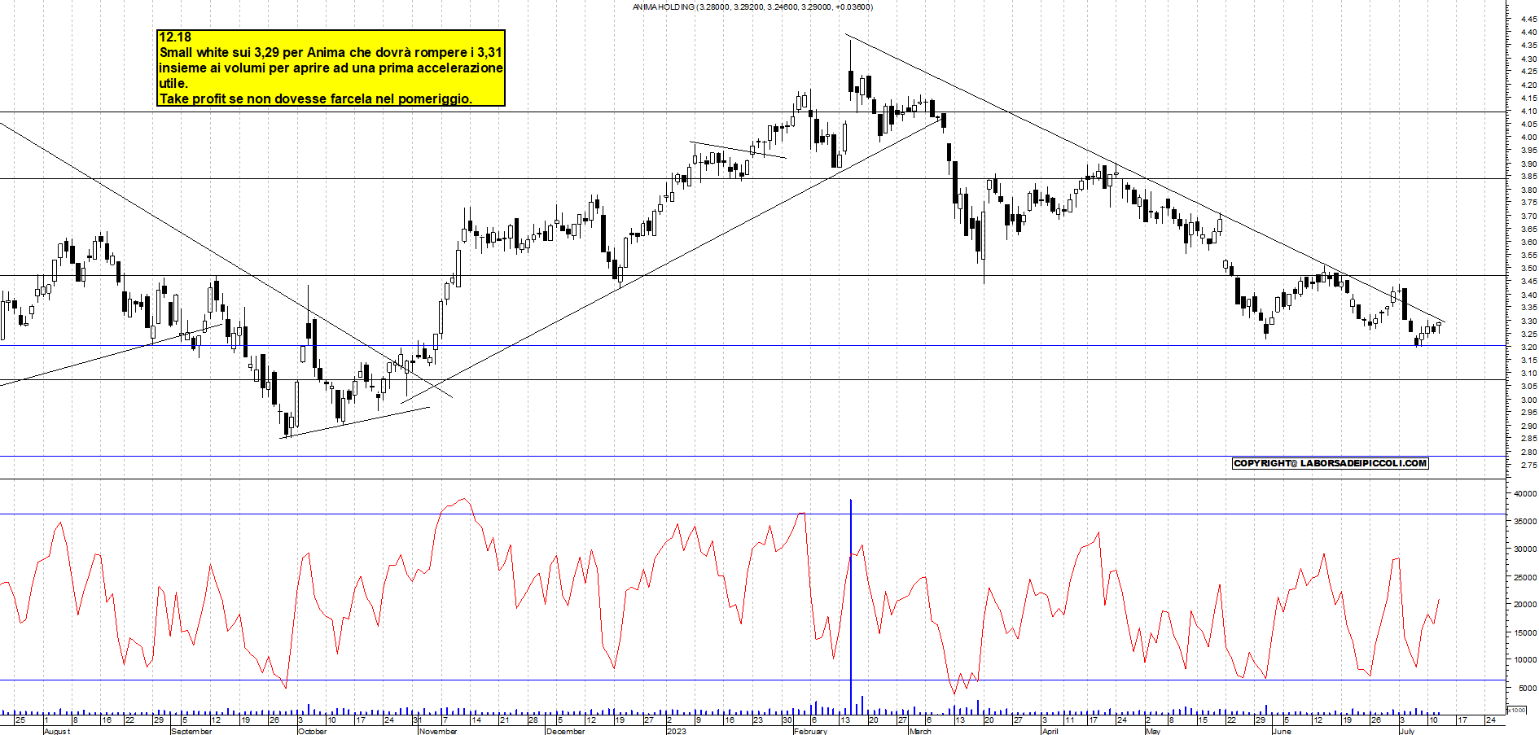This screenshot has height=735, width=1539.
Task: Click the 2.80 price axis label
Action: pyautogui.click(x=1528, y=452)
